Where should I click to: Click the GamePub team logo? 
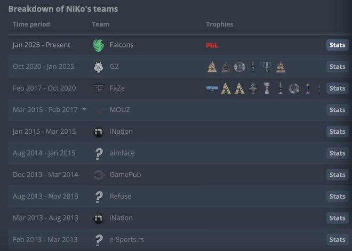(x=99, y=175)
